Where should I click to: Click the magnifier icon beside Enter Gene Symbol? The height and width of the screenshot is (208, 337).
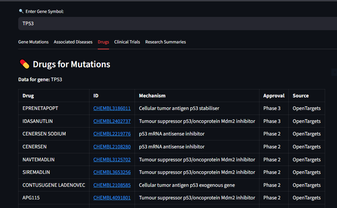[x=21, y=11]
